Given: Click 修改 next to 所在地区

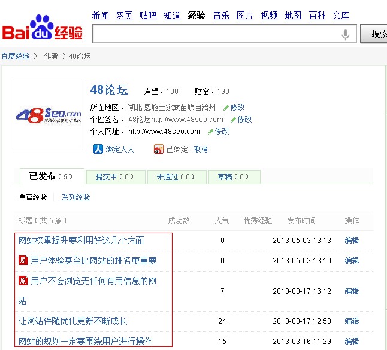Looking at the screenshot, I should pos(237,108).
